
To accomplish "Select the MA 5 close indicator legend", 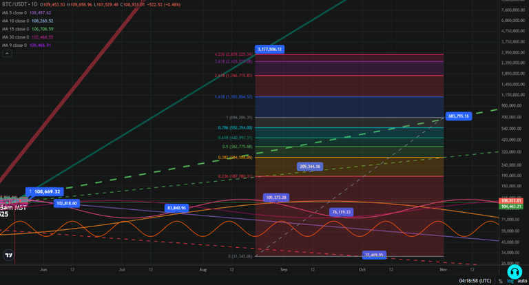I will (26, 13).
